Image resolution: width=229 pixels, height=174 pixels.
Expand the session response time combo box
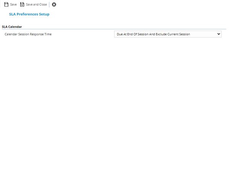coord(168,34)
